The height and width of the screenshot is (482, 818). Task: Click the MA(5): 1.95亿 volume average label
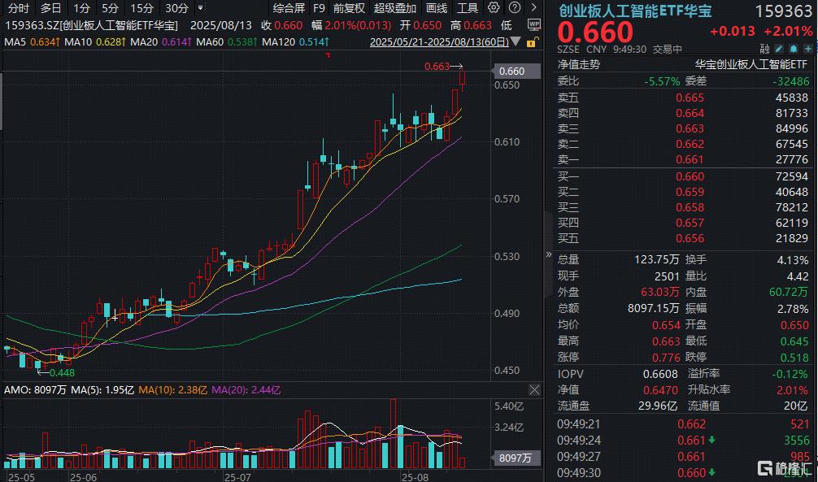(x=102, y=389)
